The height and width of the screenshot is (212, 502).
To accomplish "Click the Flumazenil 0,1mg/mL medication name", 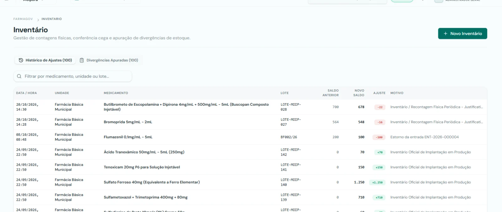I will tap(128, 137).
